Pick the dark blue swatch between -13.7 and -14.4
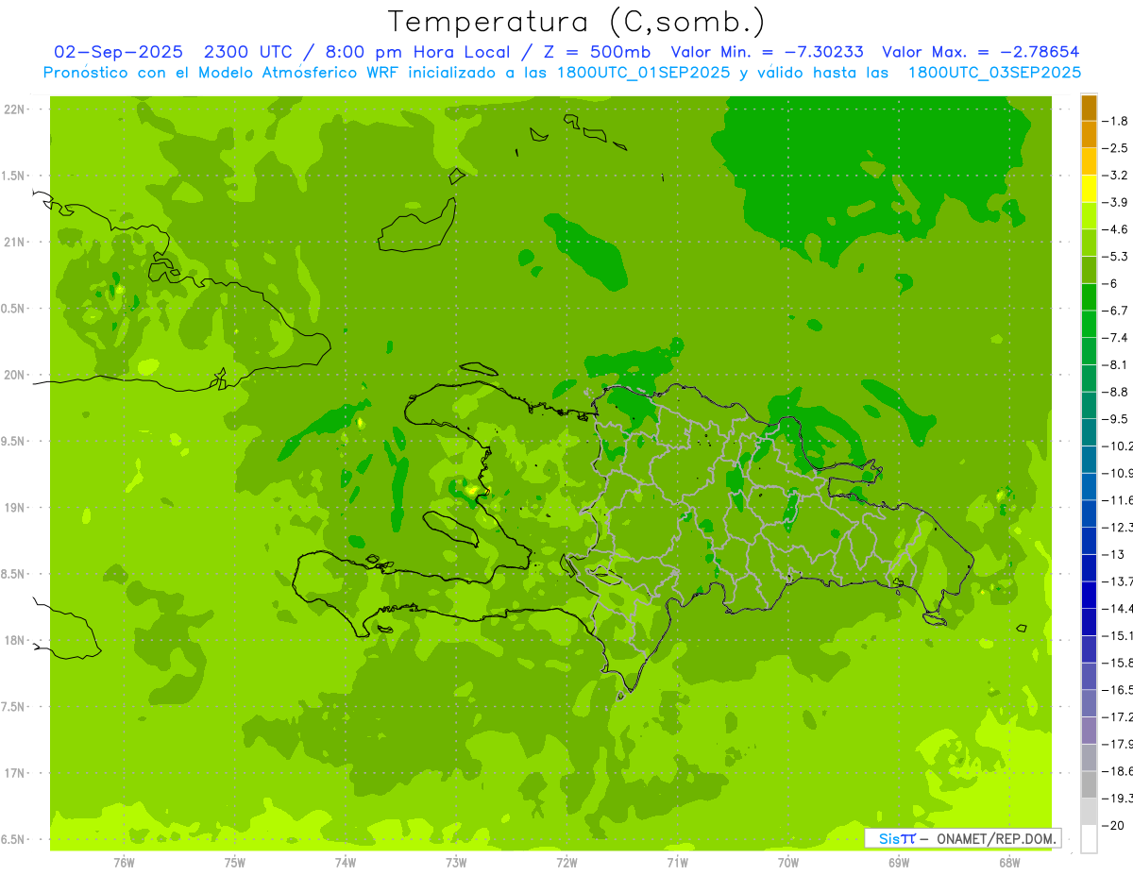The height and width of the screenshot is (875, 1133). coord(1089,595)
